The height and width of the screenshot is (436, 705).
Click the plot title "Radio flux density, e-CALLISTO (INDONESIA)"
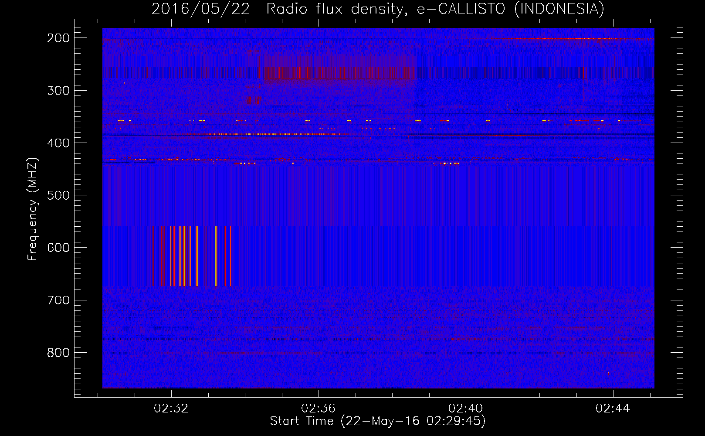[435, 9]
